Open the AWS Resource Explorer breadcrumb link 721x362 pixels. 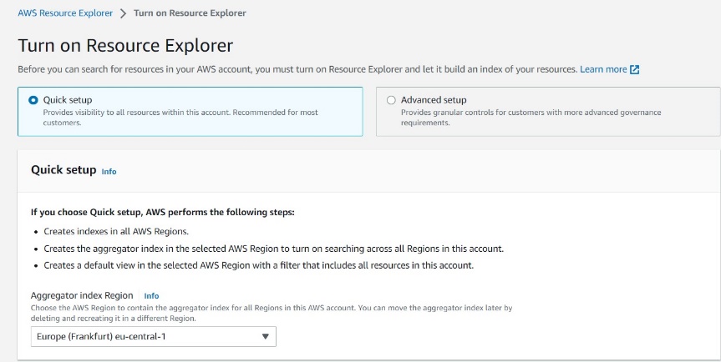65,13
